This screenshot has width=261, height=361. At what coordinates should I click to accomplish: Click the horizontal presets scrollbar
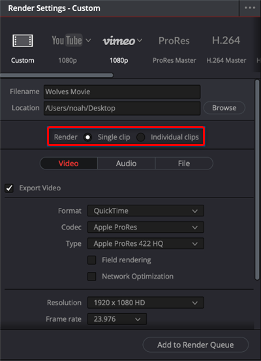coord(57,75)
